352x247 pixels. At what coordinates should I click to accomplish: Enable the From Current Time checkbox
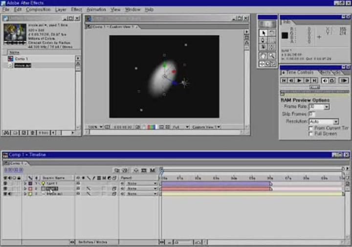tap(311, 128)
